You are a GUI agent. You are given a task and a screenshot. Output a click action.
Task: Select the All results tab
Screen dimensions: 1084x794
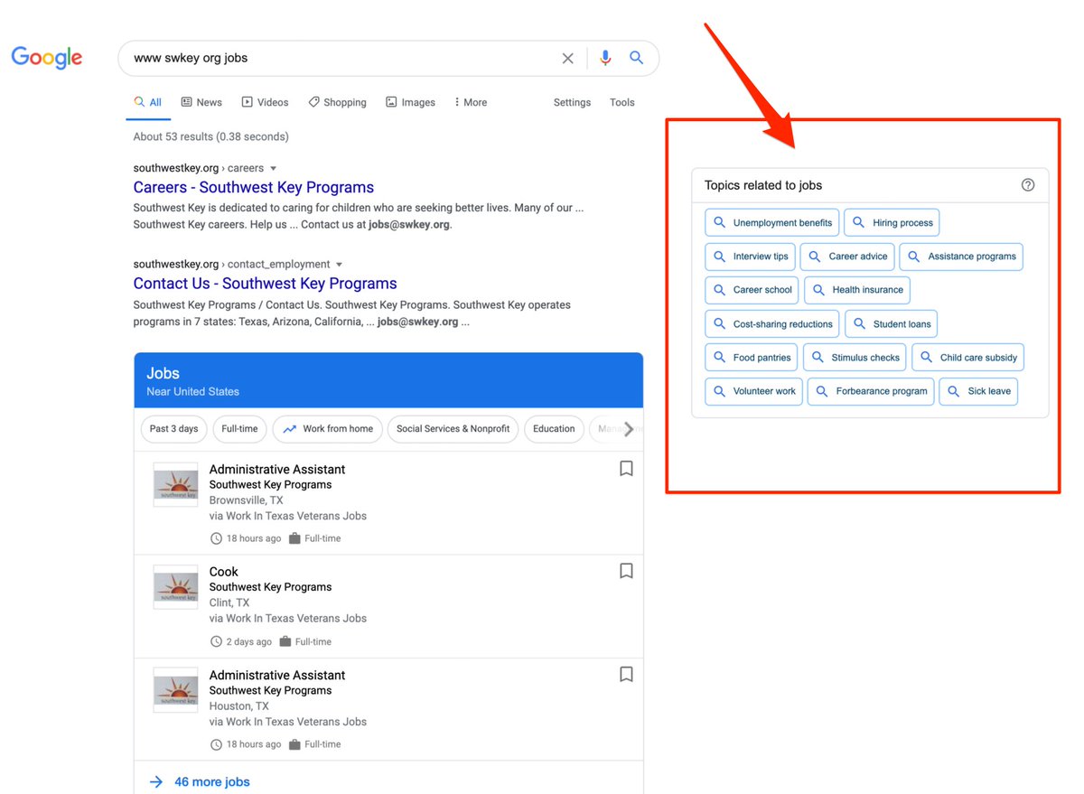pyautogui.click(x=148, y=102)
